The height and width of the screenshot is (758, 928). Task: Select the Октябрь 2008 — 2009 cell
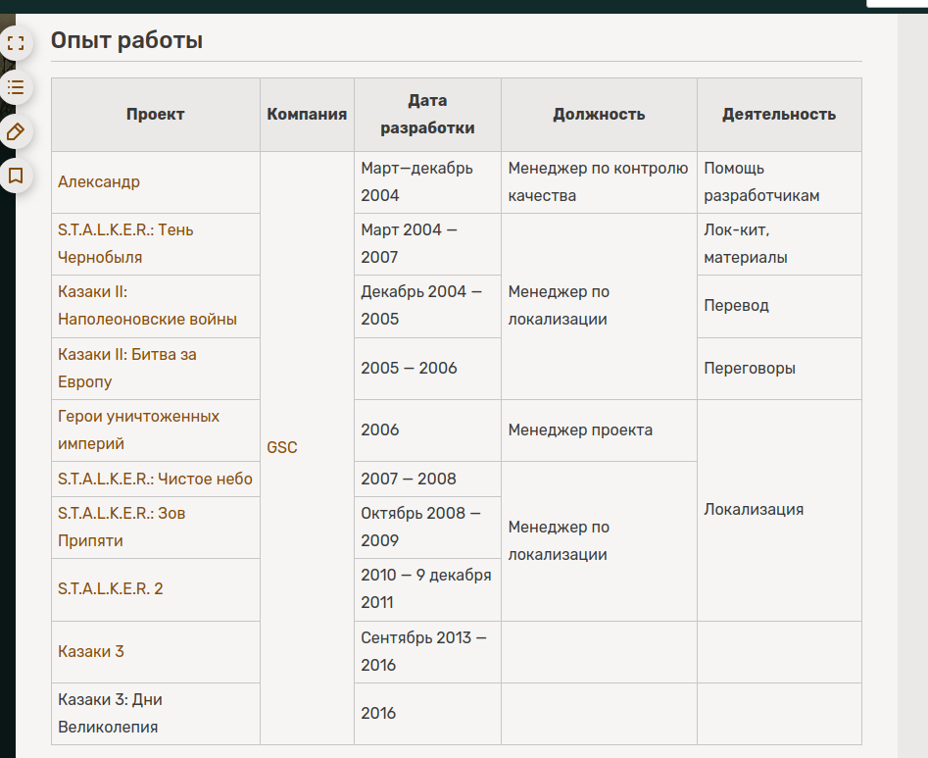tap(427, 527)
